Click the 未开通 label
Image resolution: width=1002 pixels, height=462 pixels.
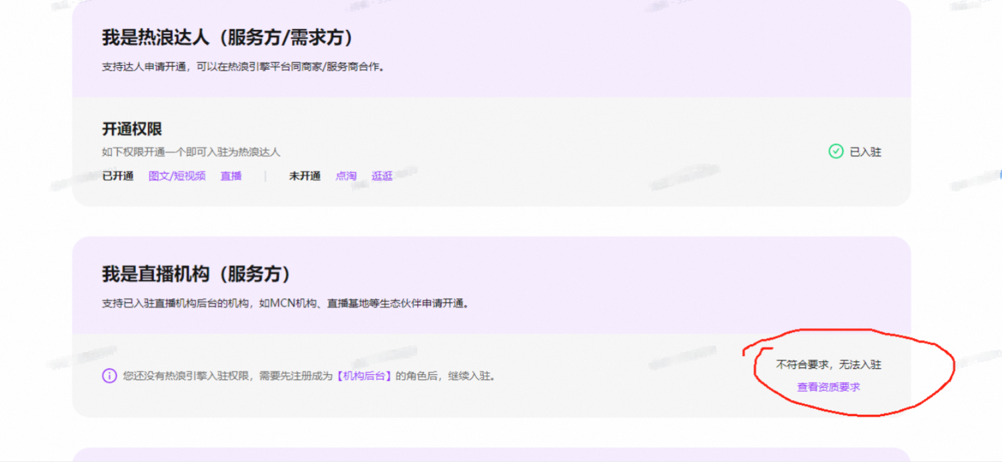coord(304,176)
